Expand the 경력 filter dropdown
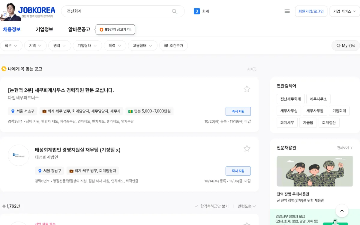The height and width of the screenshot is (225, 360). click(x=60, y=46)
